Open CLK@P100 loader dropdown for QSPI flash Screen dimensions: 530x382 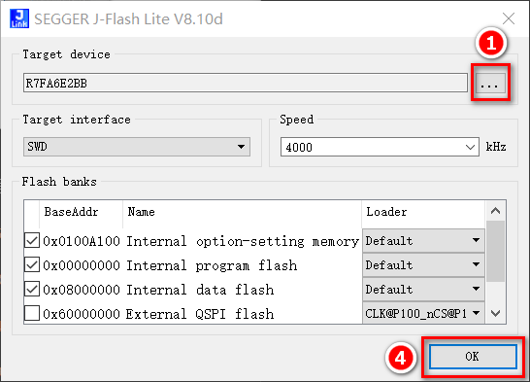click(x=423, y=313)
